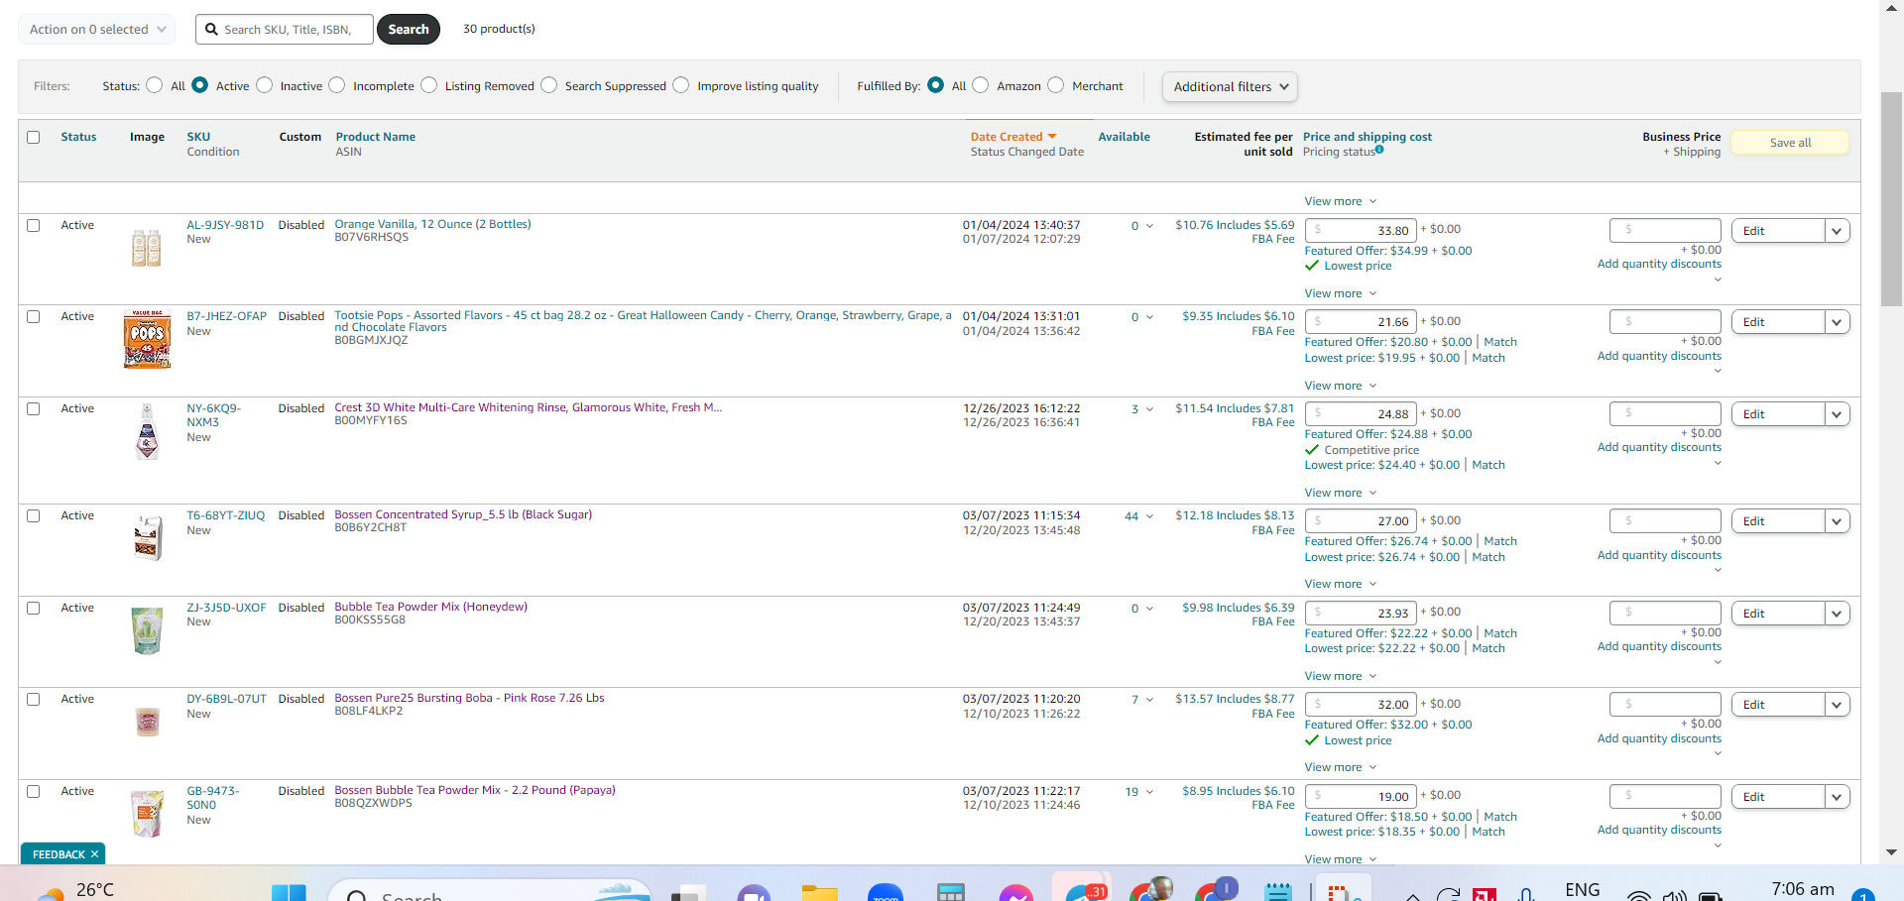
Task: Click the Save all button
Action: 1790,143
